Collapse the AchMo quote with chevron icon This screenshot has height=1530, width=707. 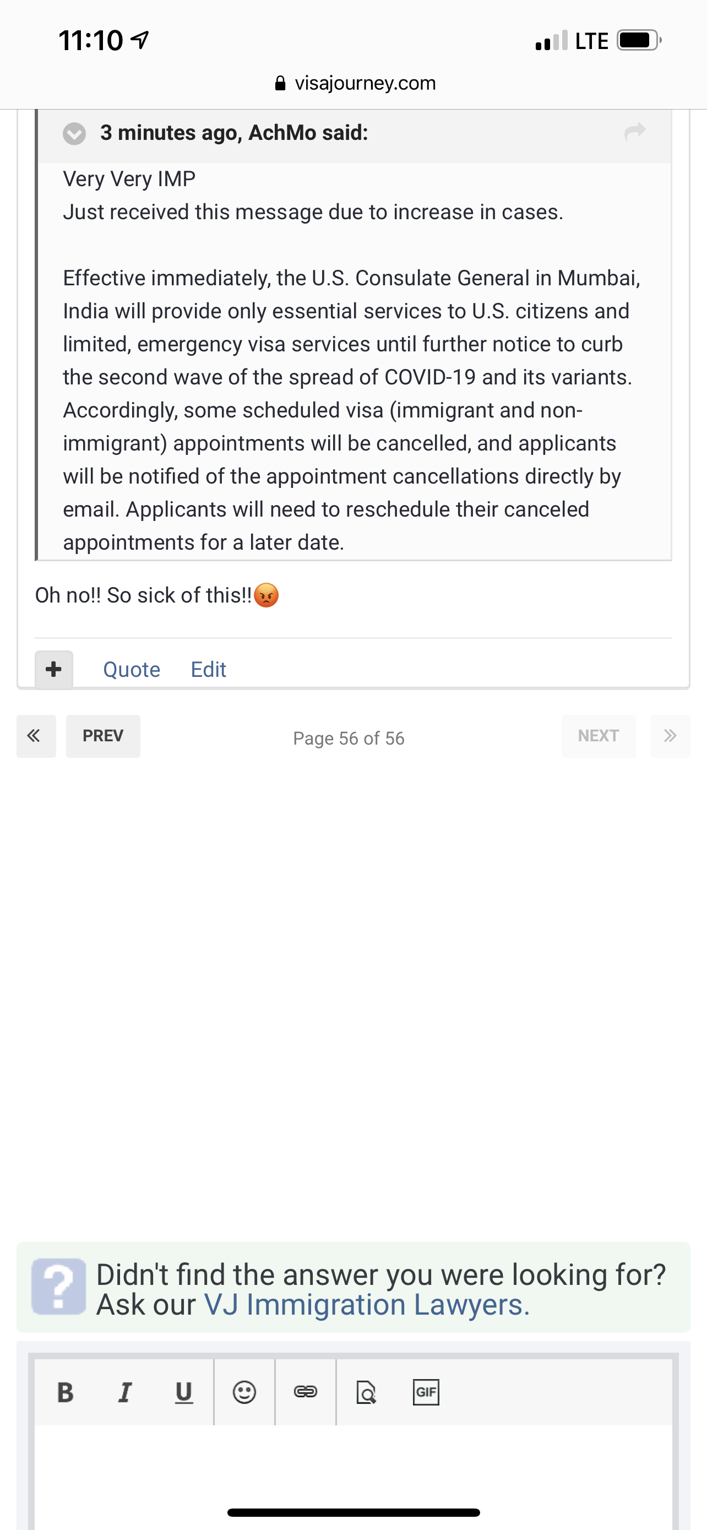tap(74, 133)
